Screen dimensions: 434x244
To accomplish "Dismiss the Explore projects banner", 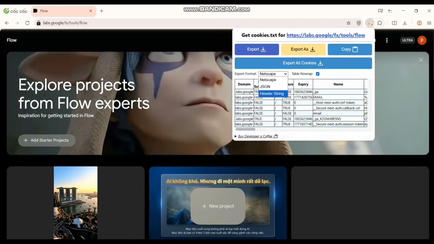I will 421,60.
